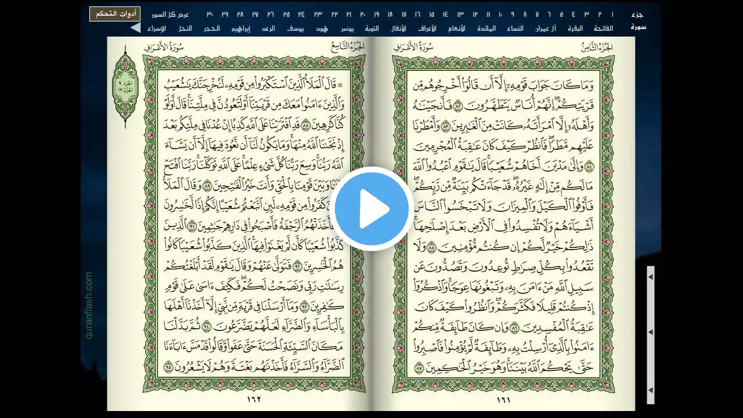Go to juz ٣٠
Image resolution: width=743 pixels, height=418 pixels.
[210, 14]
